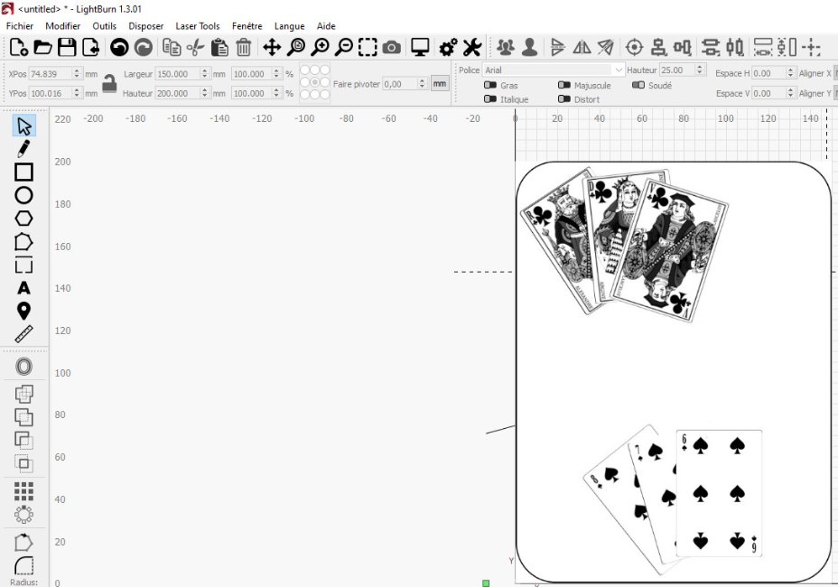Select the Measure ruler tool

pos(23,334)
